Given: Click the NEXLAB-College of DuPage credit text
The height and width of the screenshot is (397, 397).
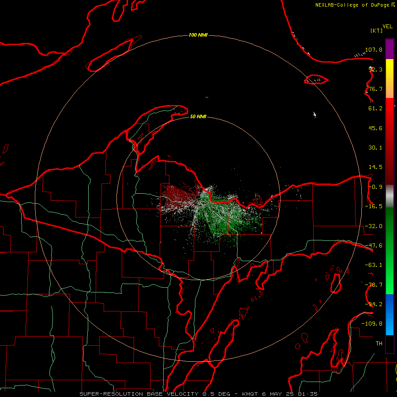Looking at the screenshot, I should pyautogui.click(x=355, y=5).
